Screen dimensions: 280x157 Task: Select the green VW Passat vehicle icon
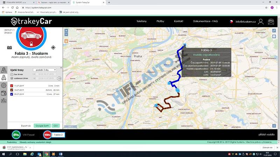click(x=16, y=135)
